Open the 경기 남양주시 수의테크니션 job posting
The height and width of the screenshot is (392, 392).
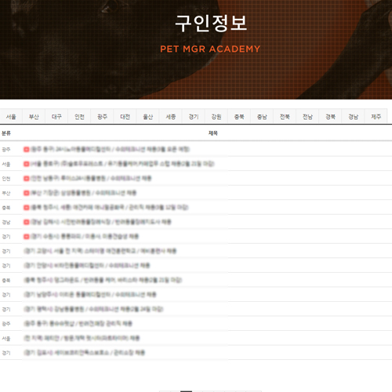click(x=90, y=295)
